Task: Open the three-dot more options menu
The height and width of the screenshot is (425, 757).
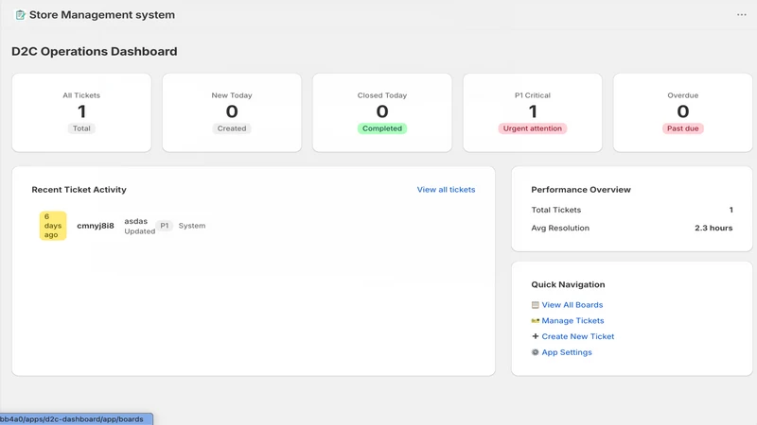Action: tap(742, 15)
